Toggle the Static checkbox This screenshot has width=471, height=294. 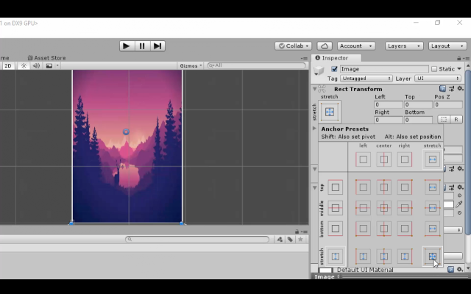[434, 69]
